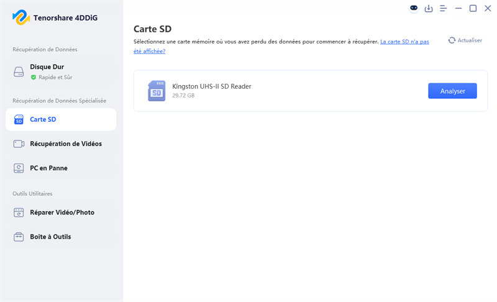This screenshot has height=302, width=497.
Task: Open Boîte à Outils section
Action: tap(61, 237)
